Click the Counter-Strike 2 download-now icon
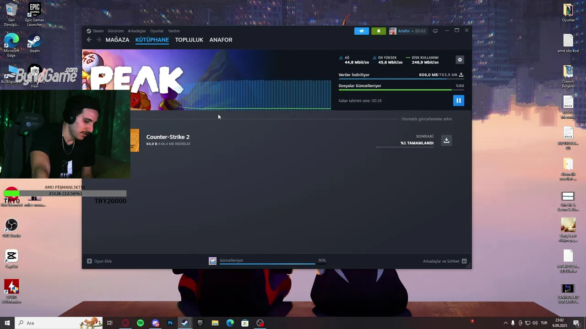Screen dimensions: 586x329 click(446, 140)
